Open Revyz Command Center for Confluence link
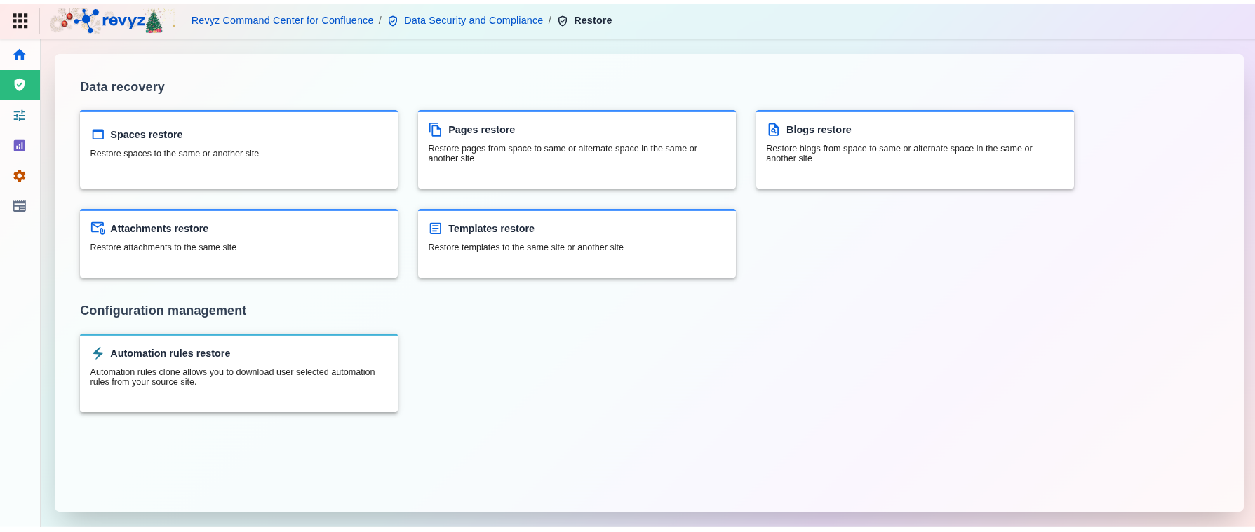This screenshot has height=532, width=1255. pos(282,20)
